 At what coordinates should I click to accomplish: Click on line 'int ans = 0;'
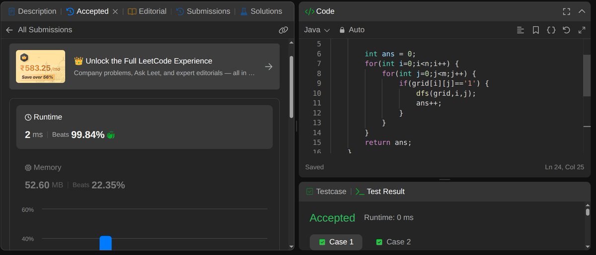[x=390, y=54]
